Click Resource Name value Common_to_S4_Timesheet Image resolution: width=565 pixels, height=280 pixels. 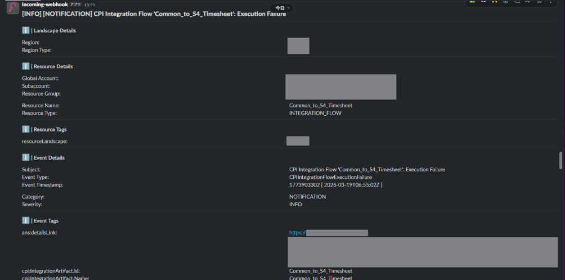coord(321,106)
